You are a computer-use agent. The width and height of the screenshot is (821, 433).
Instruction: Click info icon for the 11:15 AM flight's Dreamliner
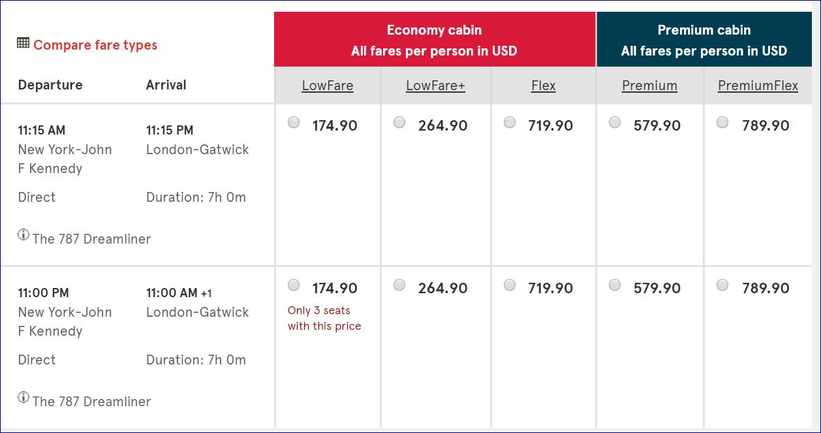point(23,235)
